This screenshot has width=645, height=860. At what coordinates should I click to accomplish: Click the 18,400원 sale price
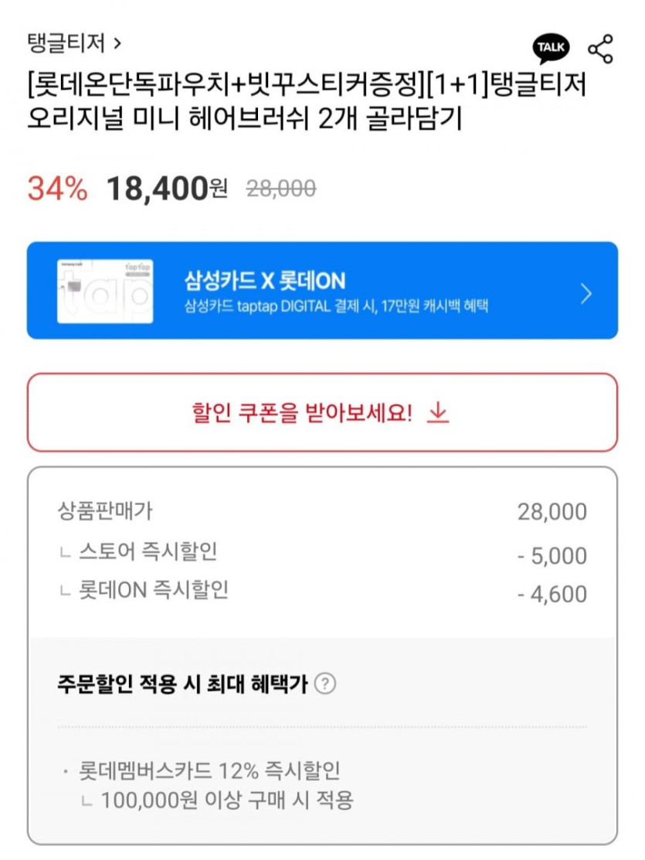click(x=166, y=188)
